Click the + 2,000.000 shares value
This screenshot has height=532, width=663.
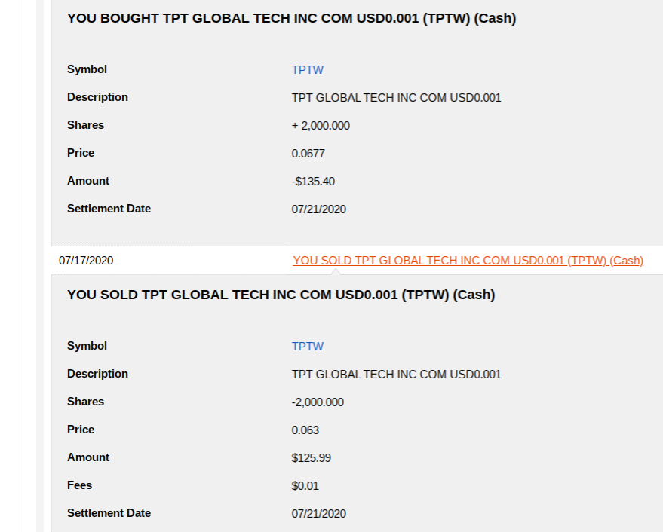(321, 126)
